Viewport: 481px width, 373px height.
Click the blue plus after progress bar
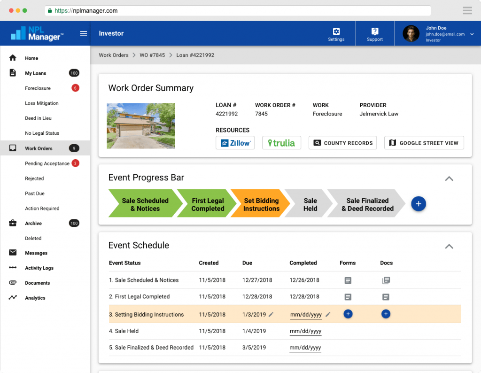(419, 204)
